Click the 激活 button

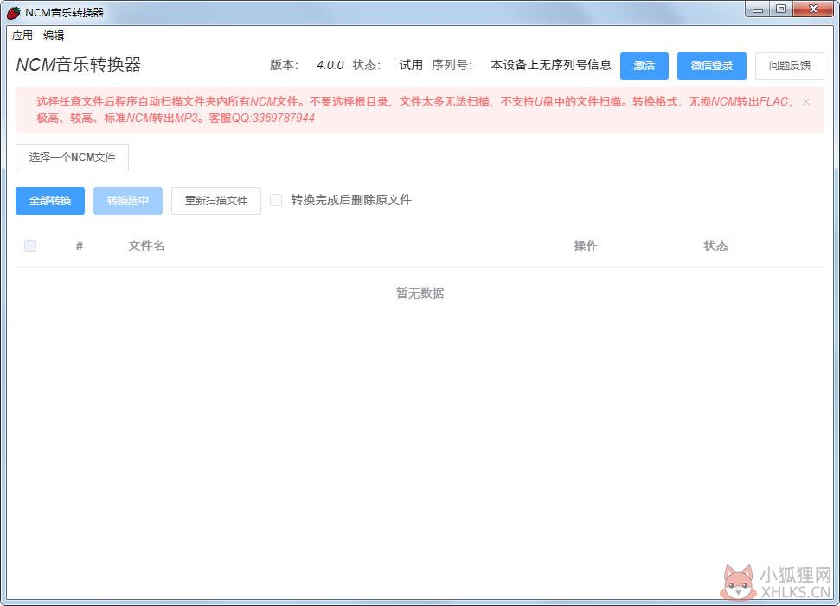[x=644, y=66]
